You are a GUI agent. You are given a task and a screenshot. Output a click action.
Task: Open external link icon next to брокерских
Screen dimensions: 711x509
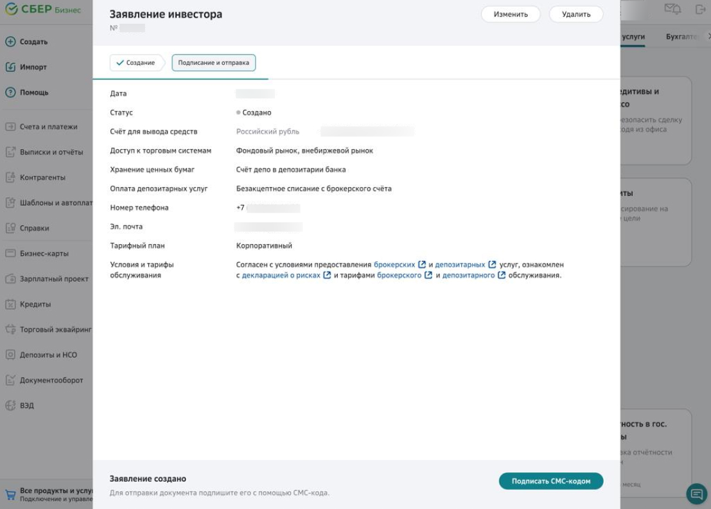[422, 265]
